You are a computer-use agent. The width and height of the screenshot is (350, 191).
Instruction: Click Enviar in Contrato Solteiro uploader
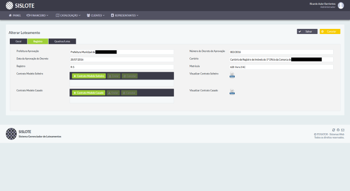(x=113, y=76)
